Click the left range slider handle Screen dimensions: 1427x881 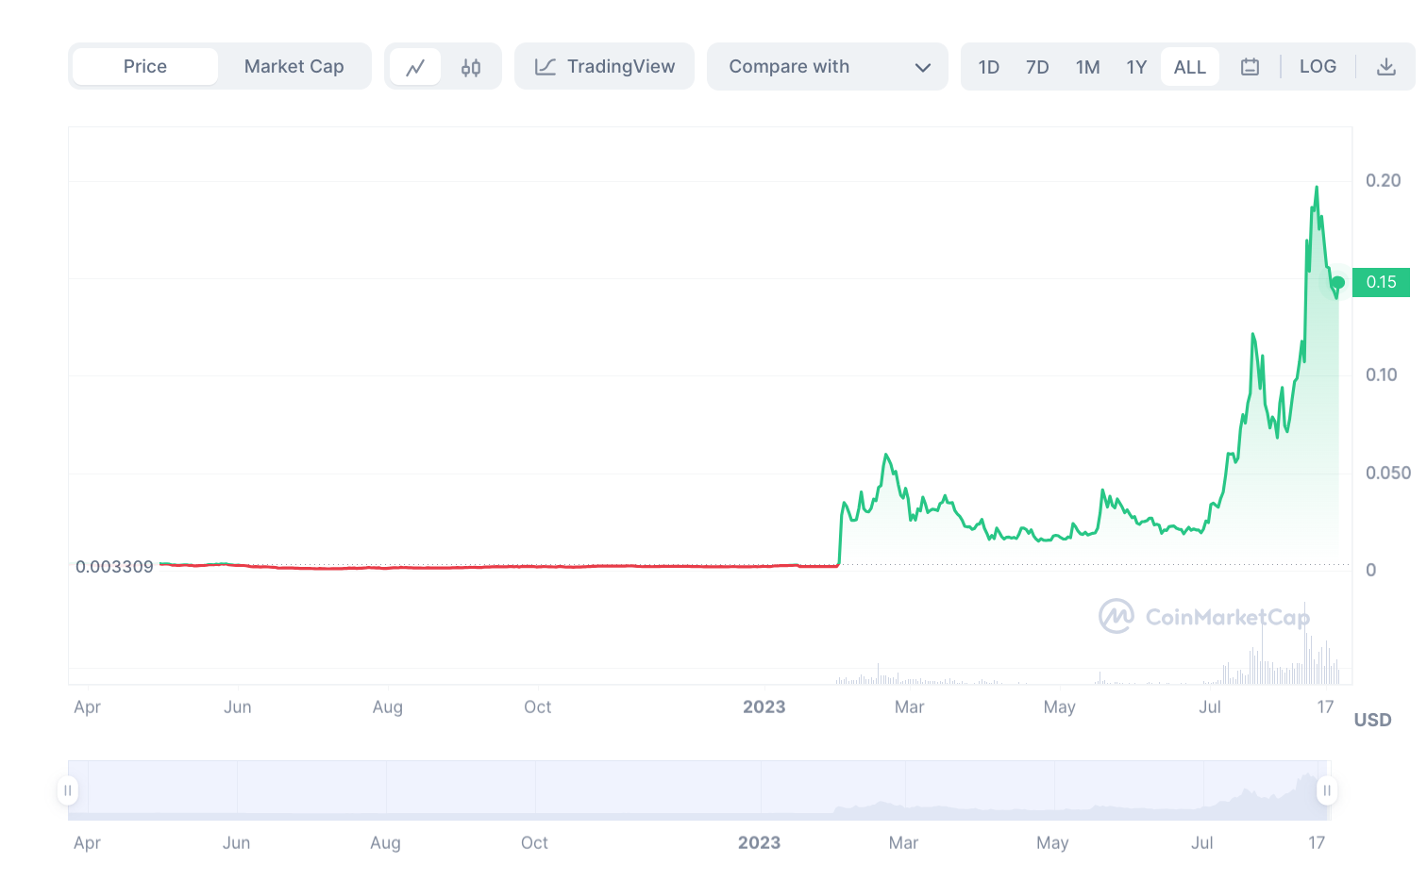[68, 790]
